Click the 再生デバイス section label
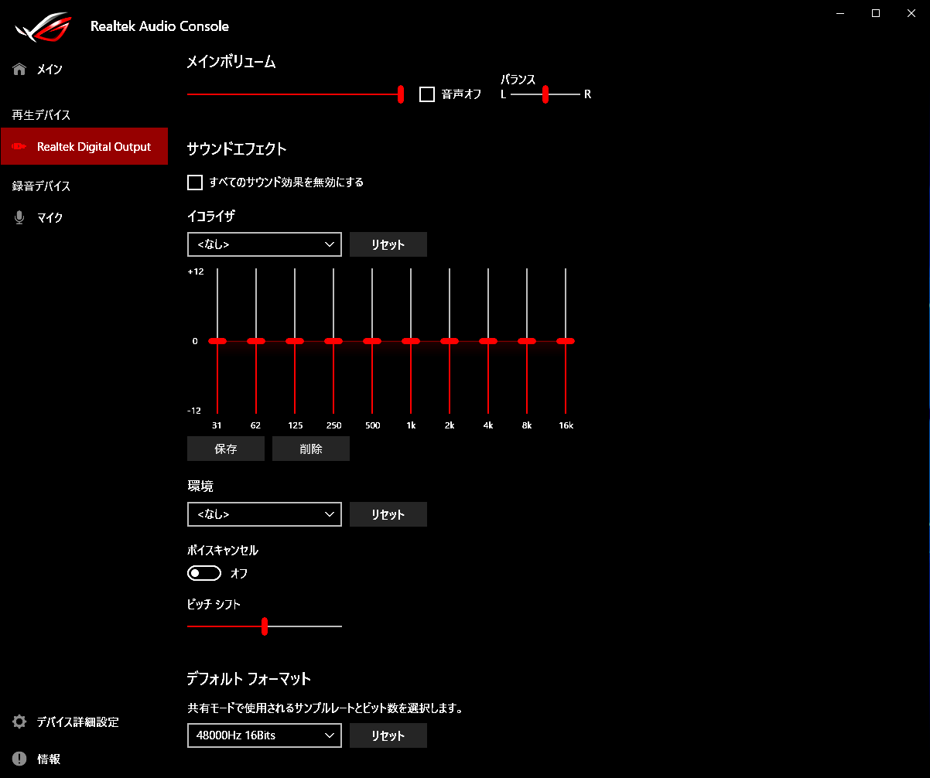 pos(41,115)
